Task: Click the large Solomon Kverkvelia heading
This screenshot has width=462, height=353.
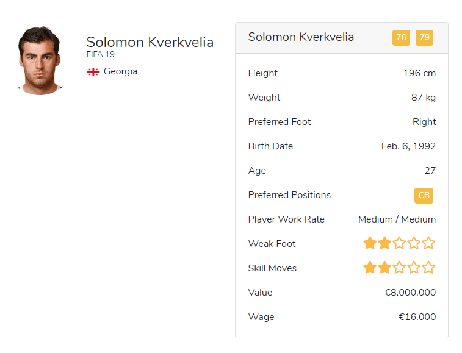Action: [x=150, y=42]
